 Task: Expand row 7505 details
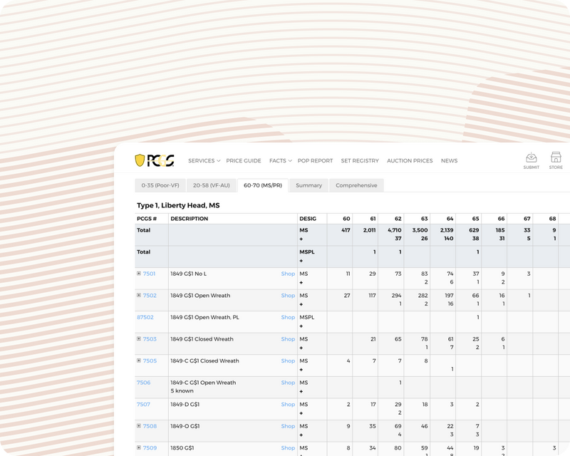click(139, 361)
